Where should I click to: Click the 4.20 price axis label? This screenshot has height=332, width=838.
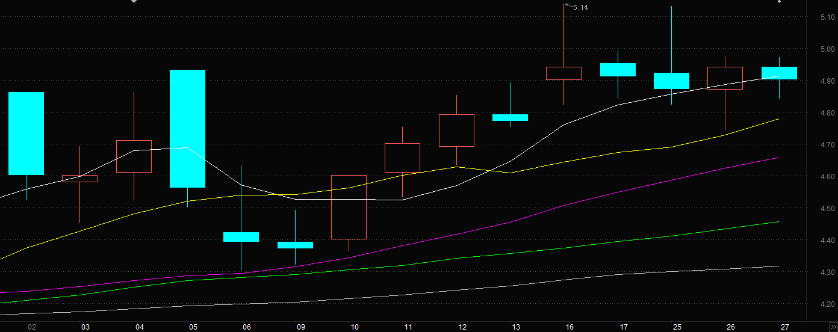(x=827, y=304)
